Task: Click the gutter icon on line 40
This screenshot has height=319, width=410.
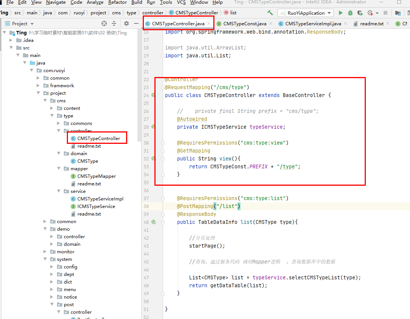Action: [x=154, y=222]
